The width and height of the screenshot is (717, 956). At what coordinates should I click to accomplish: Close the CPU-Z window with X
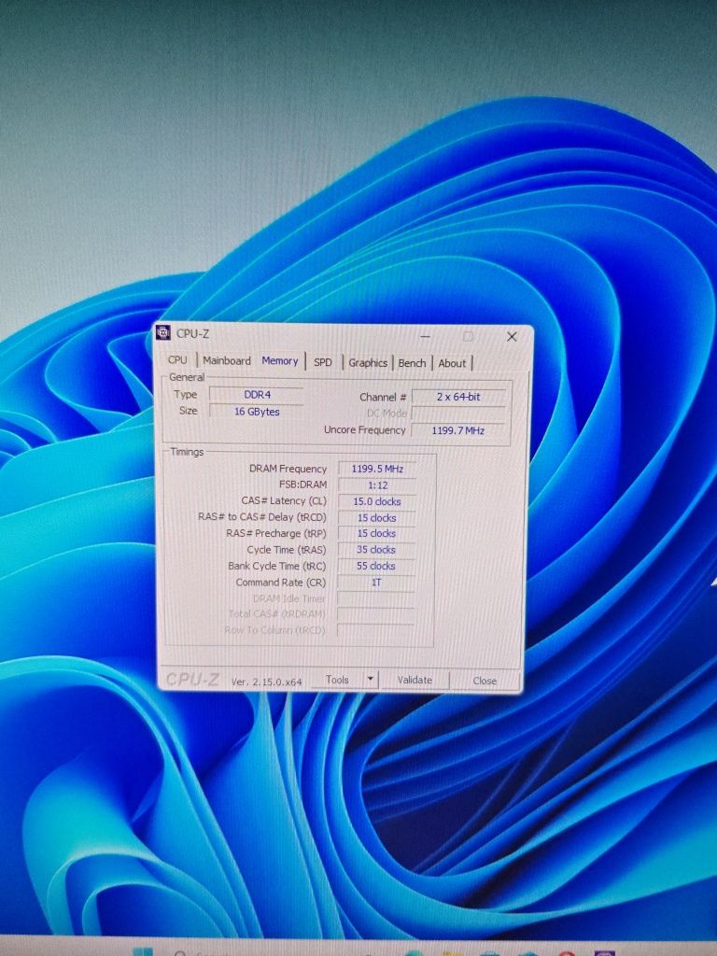click(512, 336)
